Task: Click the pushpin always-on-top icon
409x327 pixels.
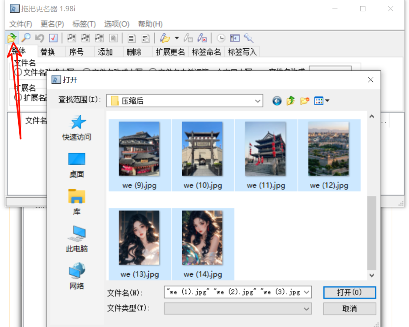Action: [x=248, y=38]
